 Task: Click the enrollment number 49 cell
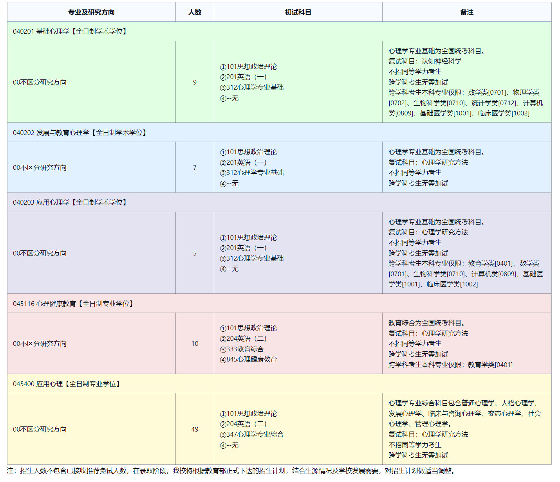(195, 429)
